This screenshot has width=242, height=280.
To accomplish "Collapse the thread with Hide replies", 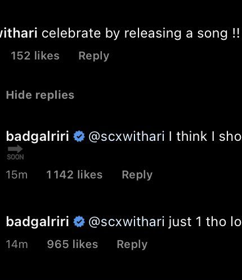I will click(40, 95).
